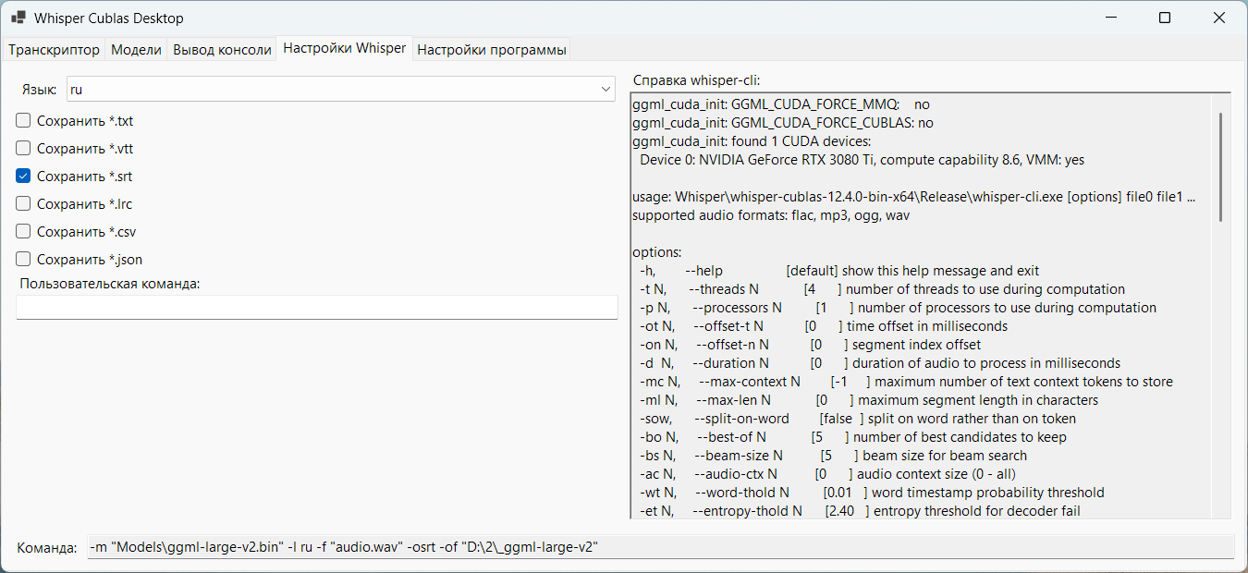The image size is (1248, 573).
Task: Select the Настройки Whisper tab
Action: (344, 49)
